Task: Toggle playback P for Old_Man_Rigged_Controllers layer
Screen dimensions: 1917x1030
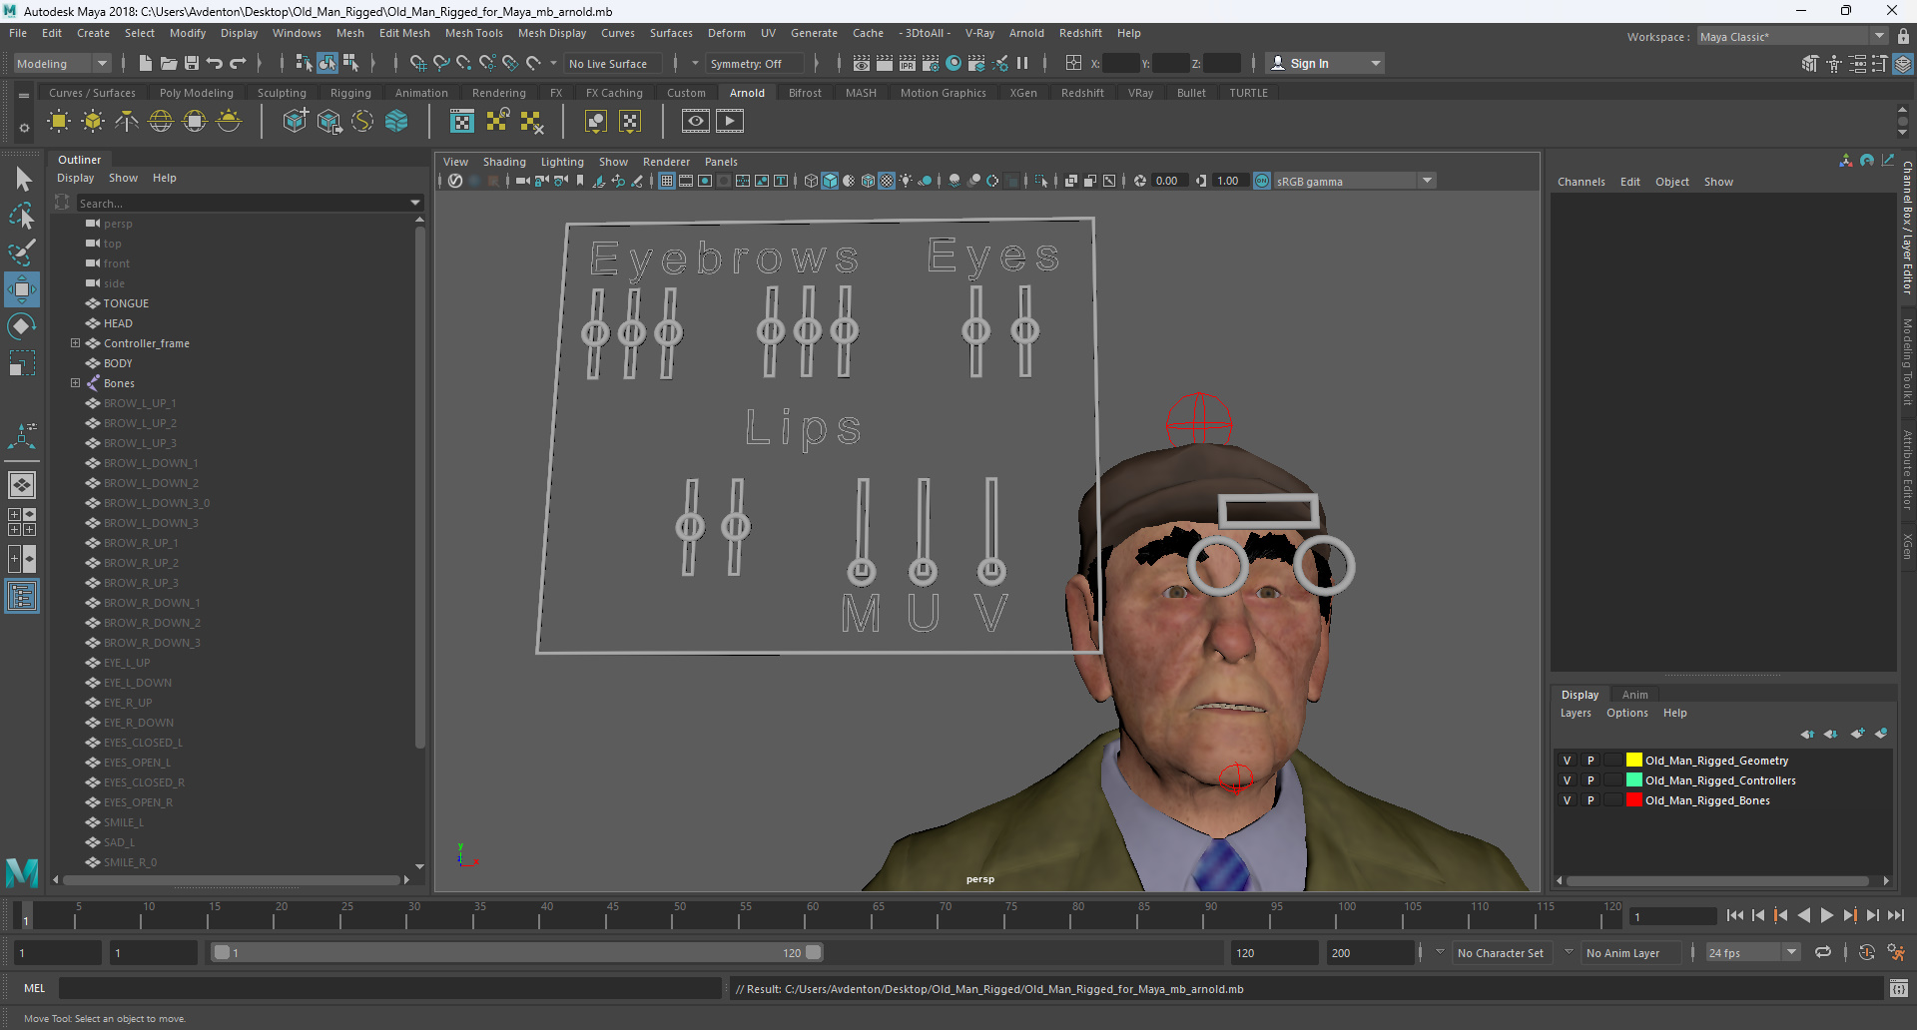Action: (1591, 780)
